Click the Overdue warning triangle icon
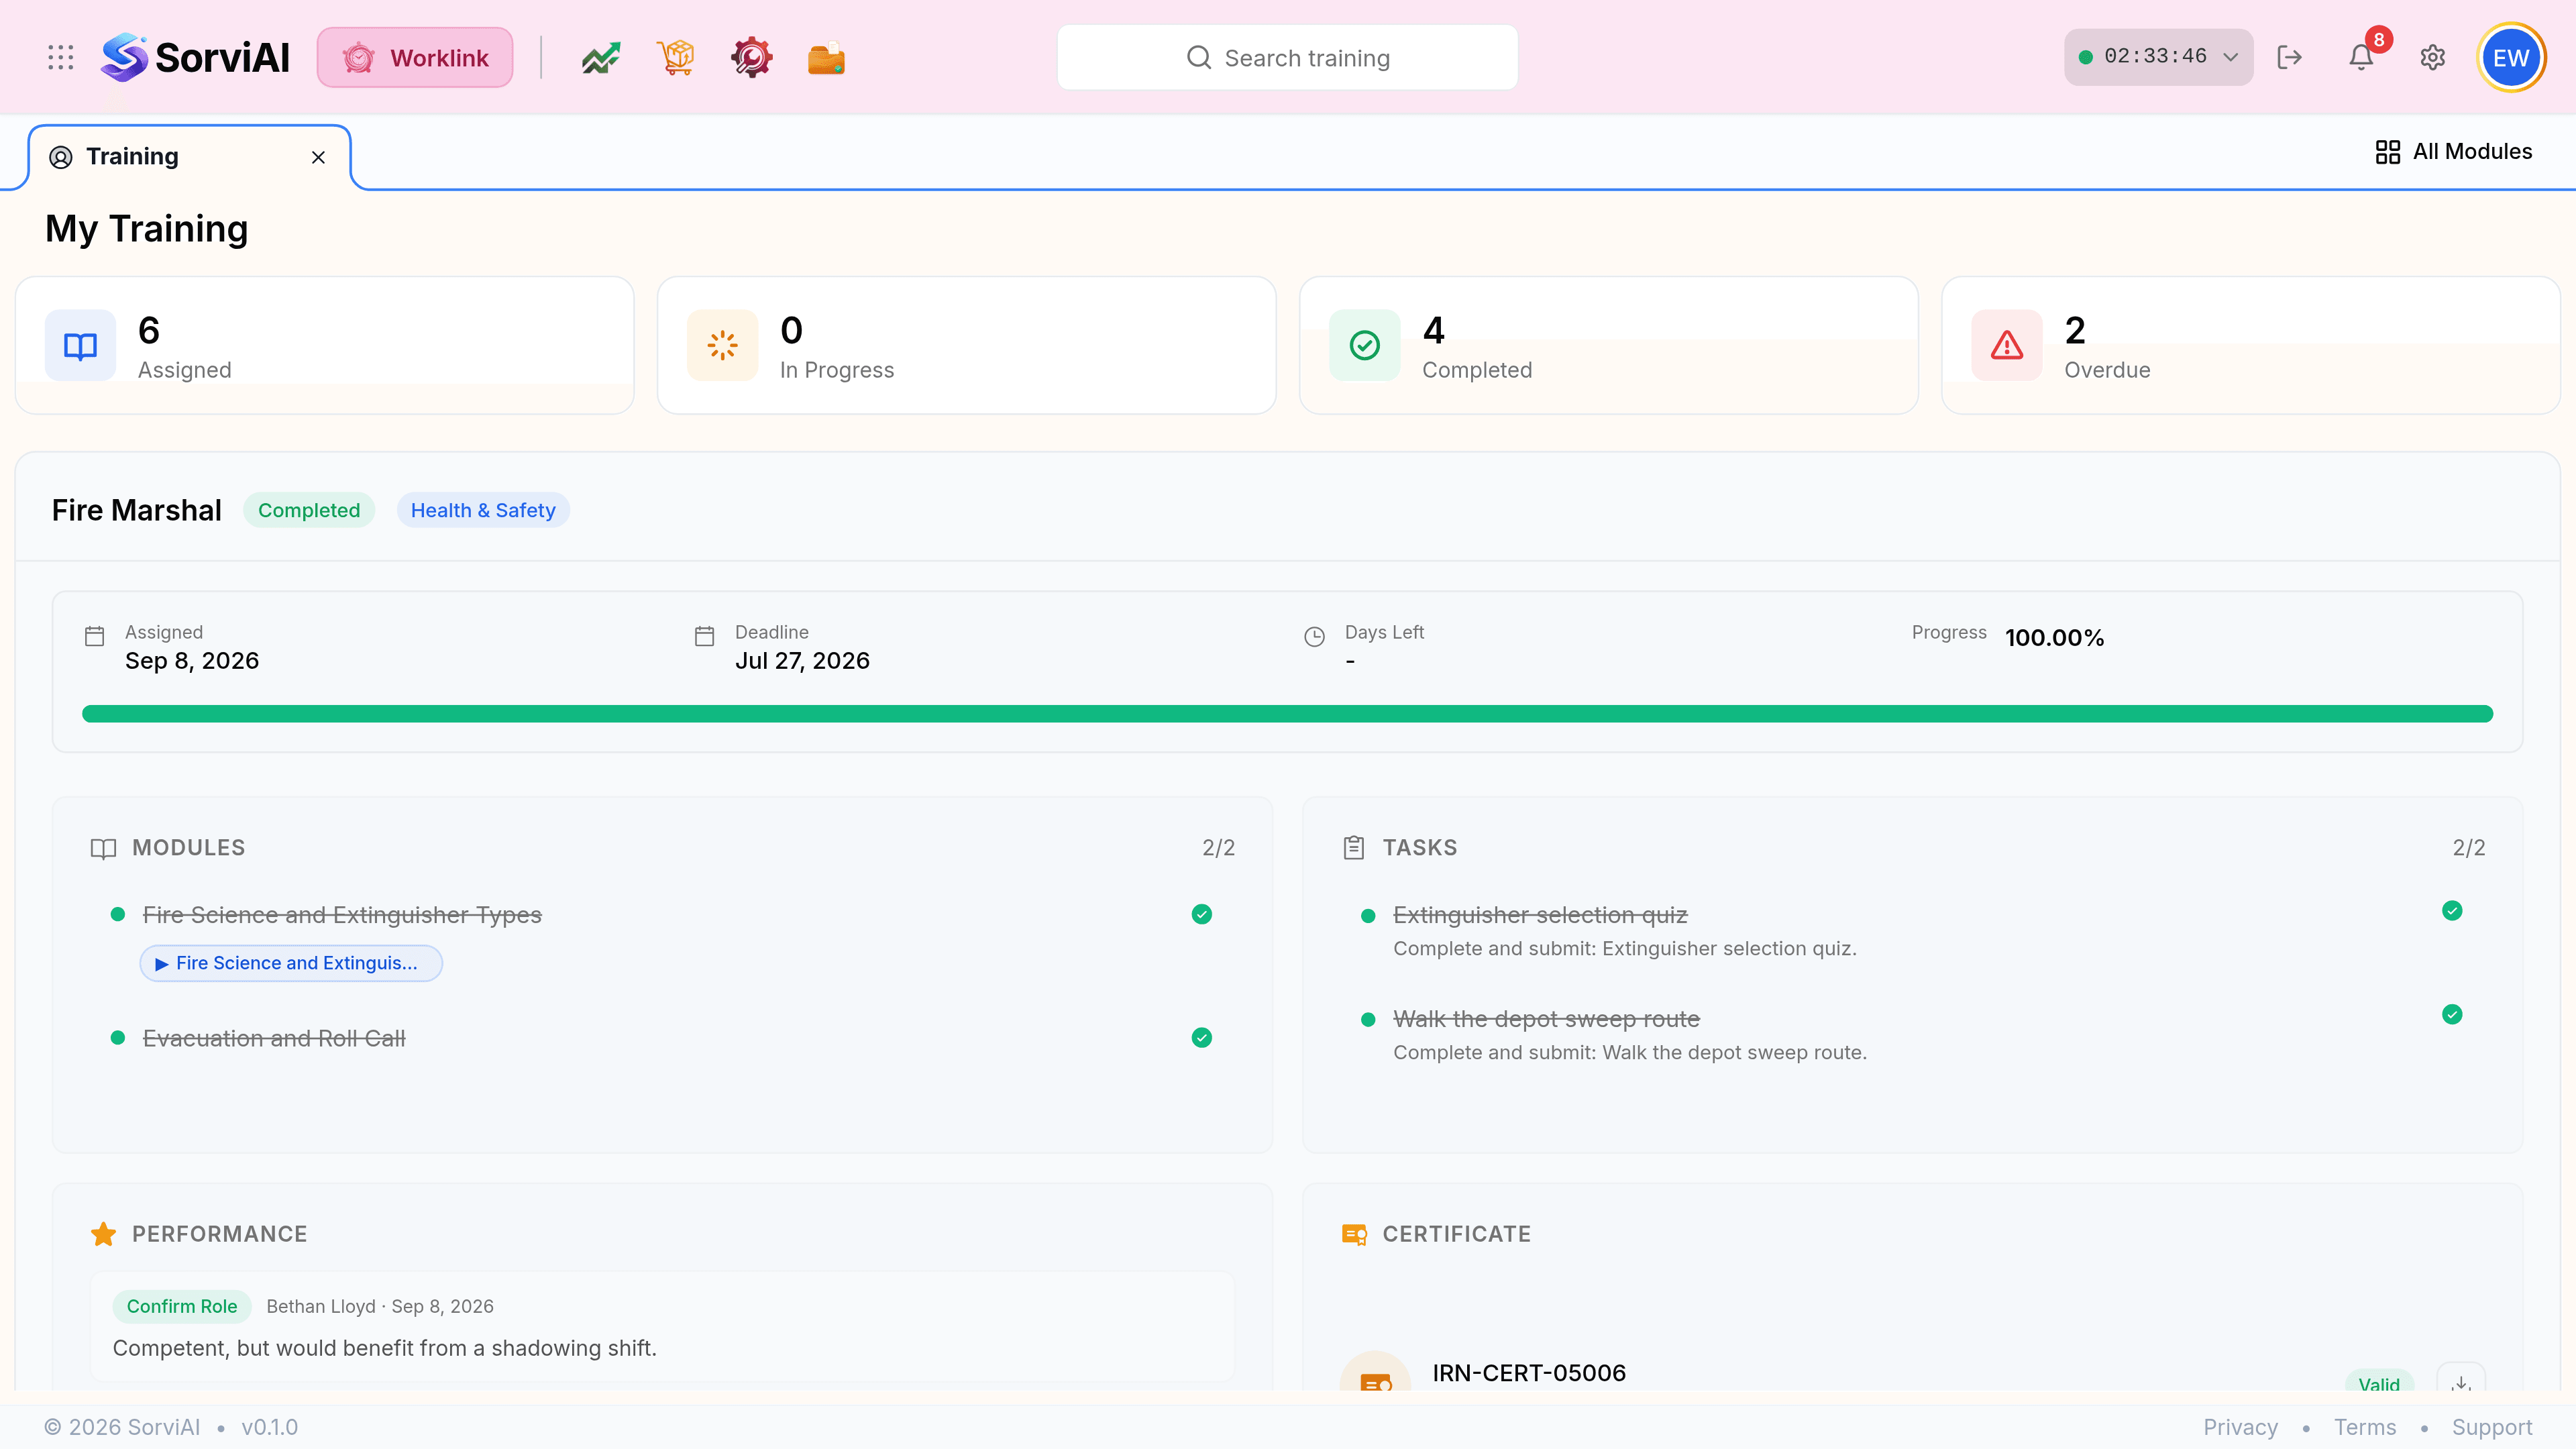The width and height of the screenshot is (2576, 1449). 2006,345
